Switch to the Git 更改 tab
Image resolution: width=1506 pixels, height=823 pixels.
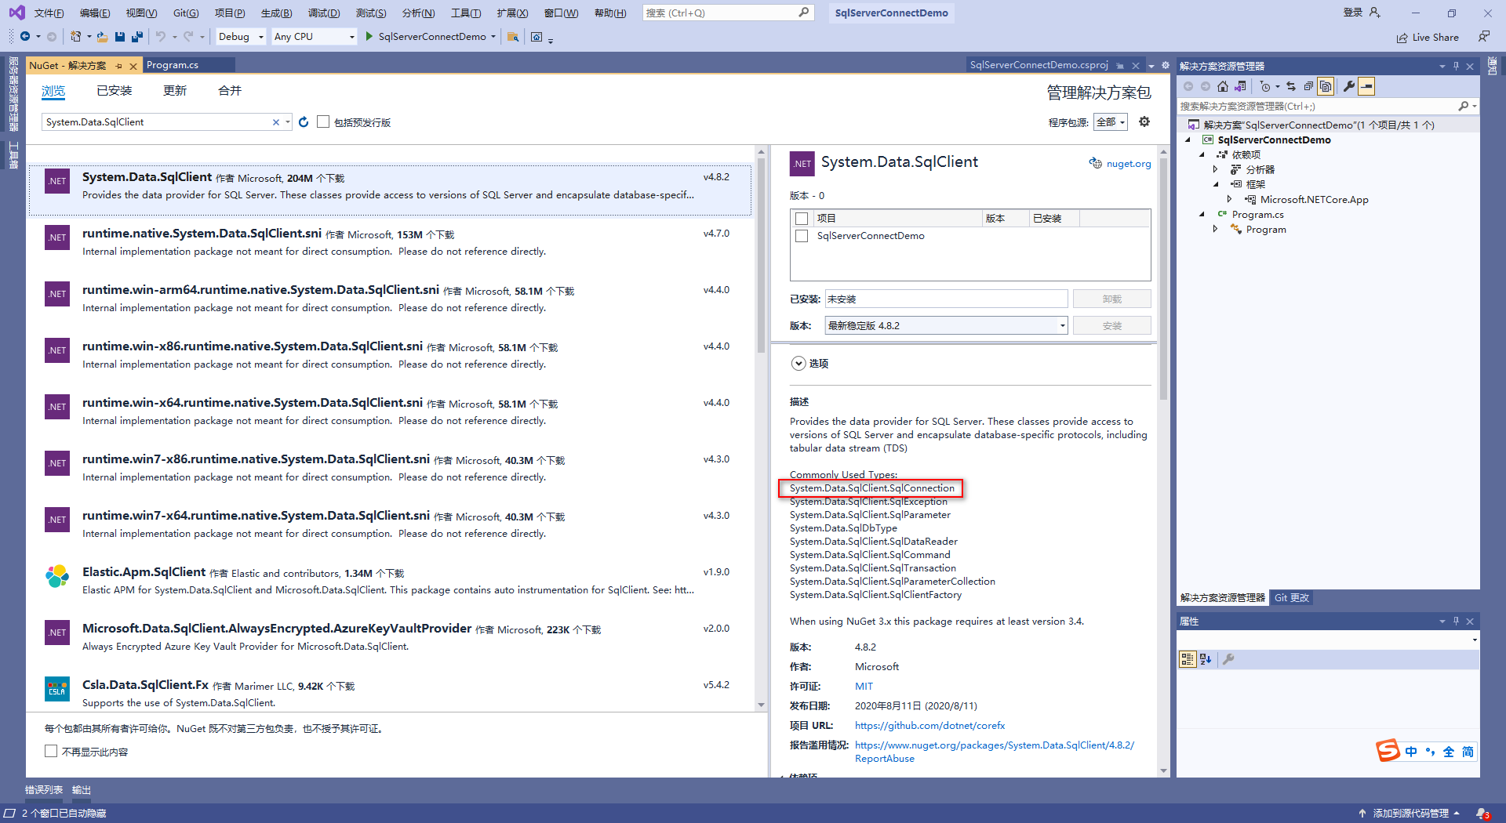[1291, 598]
